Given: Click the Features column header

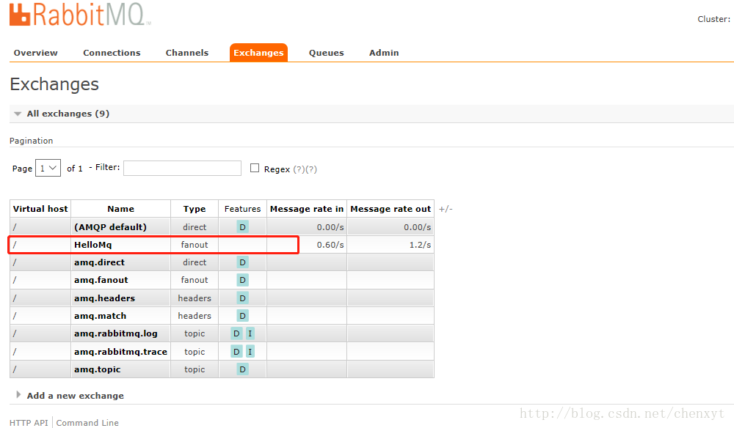Looking at the screenshot, I should point(242,209).
